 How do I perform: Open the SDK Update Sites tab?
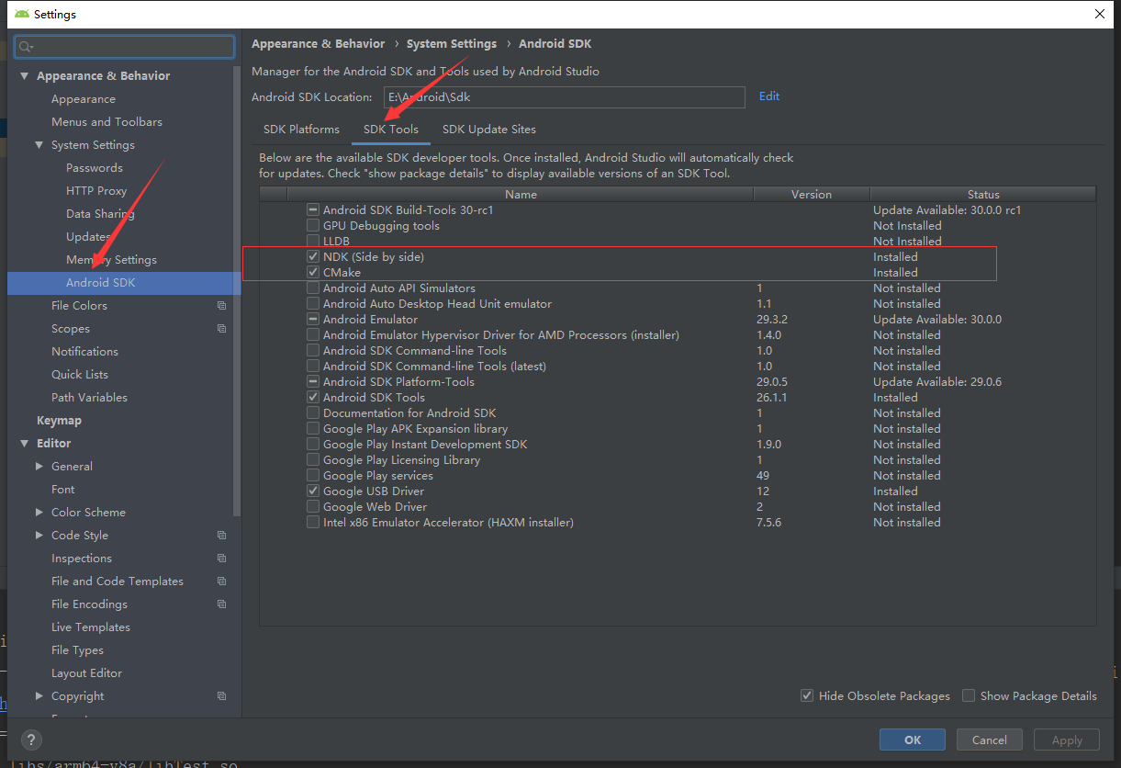click(489, 130)
